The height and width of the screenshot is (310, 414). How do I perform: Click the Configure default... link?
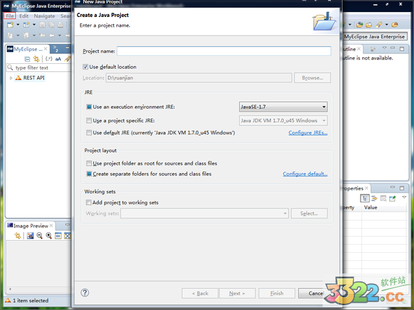(305, 174)
